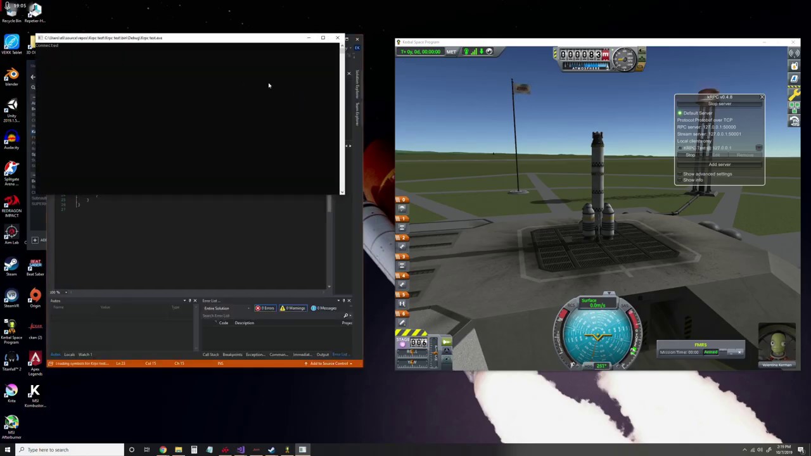Open the Call Stack tab

tap(210, 355)
